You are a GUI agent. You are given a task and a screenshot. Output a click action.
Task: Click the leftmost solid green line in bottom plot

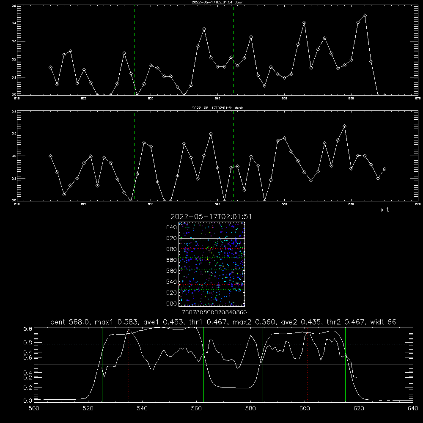pyautogui.click(x=102, y=365)
